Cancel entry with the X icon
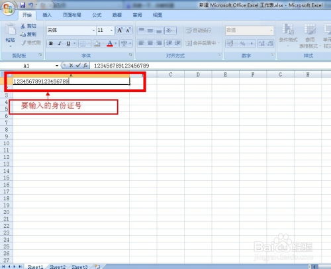The image size is (331, 269). 71,66
